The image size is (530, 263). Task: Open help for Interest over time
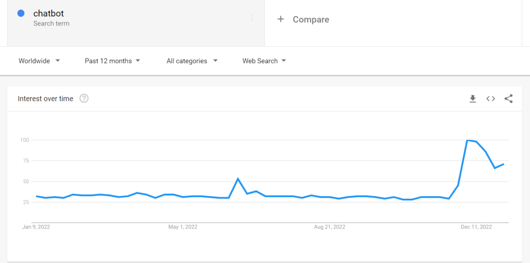tap(84, 98)
